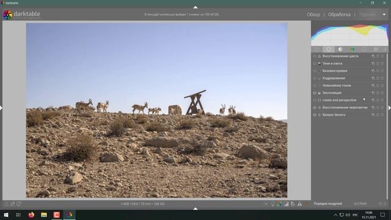Click multi-instance icon for Эквалайзер тонов
Screen dimensions: 391x220
click(373, 86)
